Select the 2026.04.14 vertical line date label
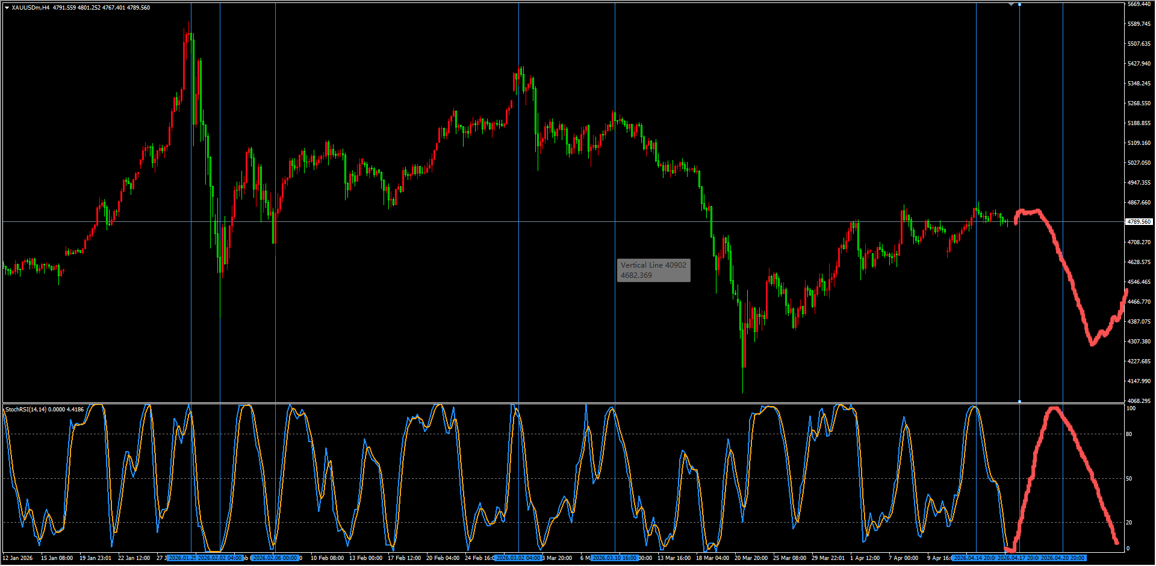Viewport: 1156px width, 566px height. click(974, 558)
